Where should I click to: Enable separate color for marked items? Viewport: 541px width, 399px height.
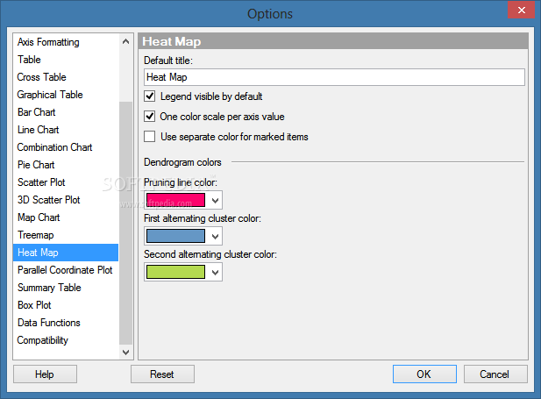150,137
